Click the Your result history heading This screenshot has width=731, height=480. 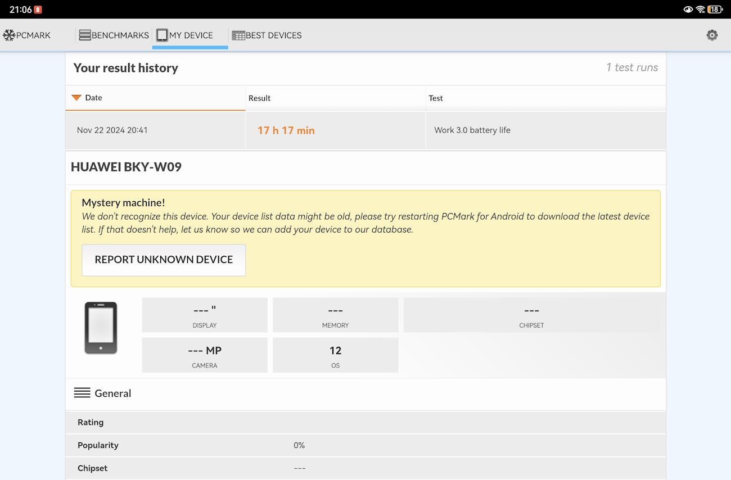(x=125, y=67)
